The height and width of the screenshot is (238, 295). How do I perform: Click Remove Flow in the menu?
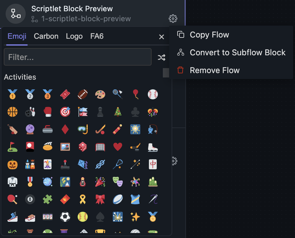215,70
